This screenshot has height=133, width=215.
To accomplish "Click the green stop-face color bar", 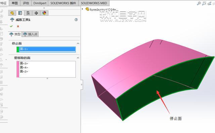I will coord(18,49).
